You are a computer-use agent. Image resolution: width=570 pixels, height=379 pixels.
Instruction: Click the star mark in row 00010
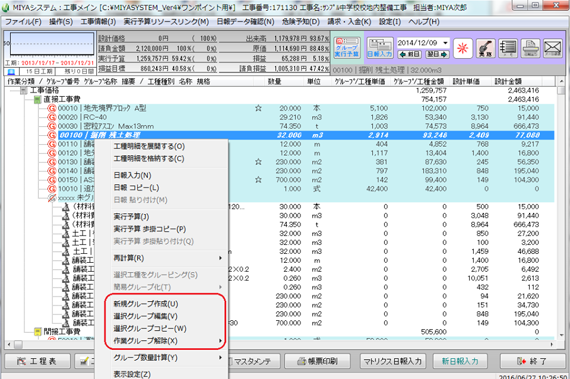click(x=258, y=108)
